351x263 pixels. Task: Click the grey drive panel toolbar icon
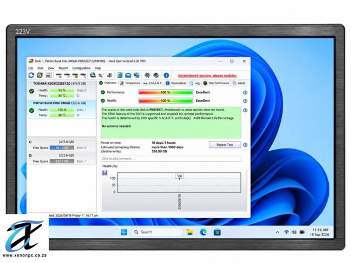pyautogui.click(x=49, y=75)
